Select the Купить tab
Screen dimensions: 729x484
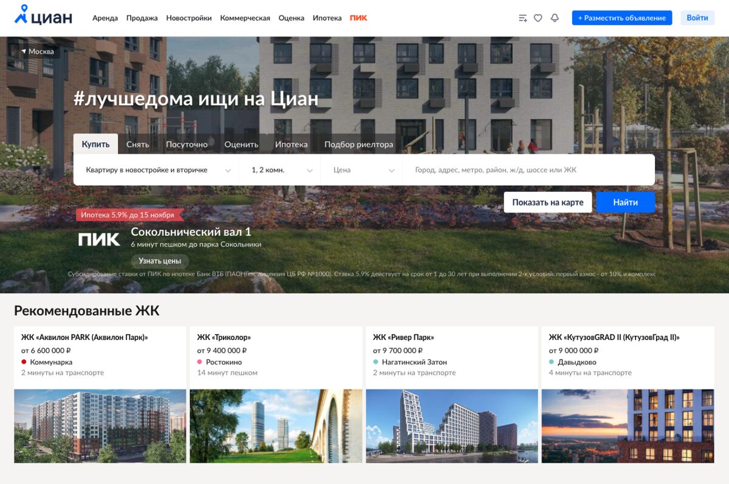pyautogui.click(x=96, y=145)
